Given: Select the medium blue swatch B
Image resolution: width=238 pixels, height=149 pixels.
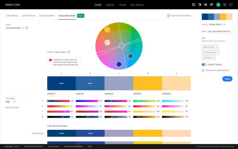Looking at the screenshot, I should point(90,83).
